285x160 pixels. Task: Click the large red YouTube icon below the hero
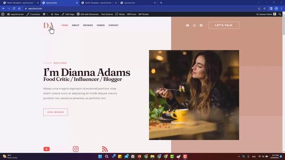coord(46,149)
